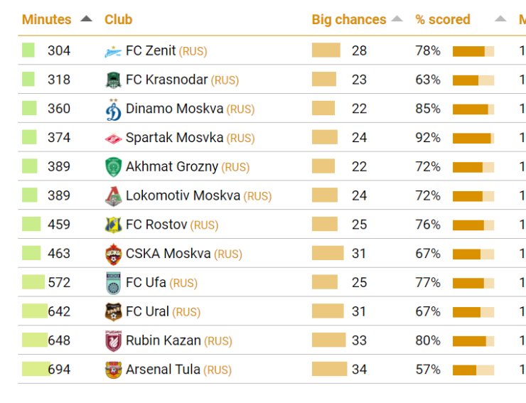Click the FC Rostov crest icon

pos(114,225)
